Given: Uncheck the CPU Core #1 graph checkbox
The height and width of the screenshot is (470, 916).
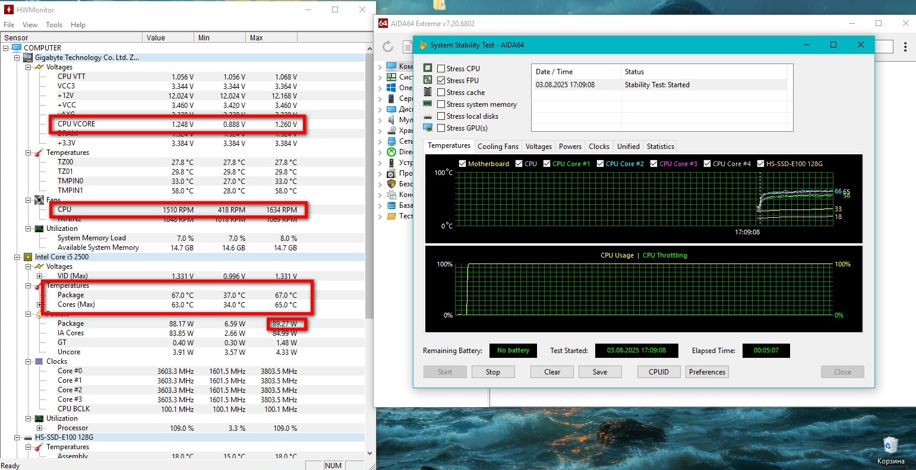Looking at the screenshot, I should pos(547,164).
